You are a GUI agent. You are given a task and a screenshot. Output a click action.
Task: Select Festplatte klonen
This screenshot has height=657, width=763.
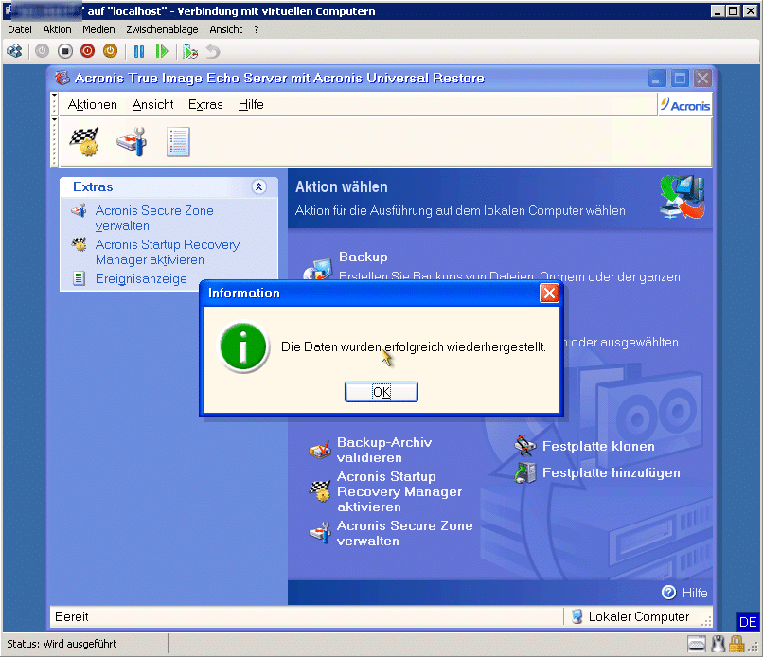click(598, 446)
